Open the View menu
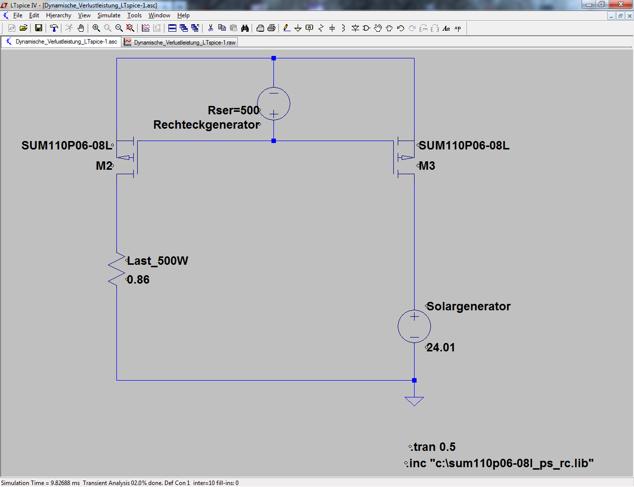 point(84,15)
